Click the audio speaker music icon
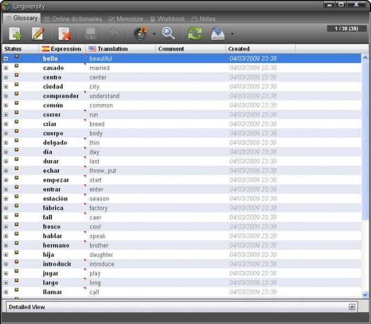 coord(140,33)
